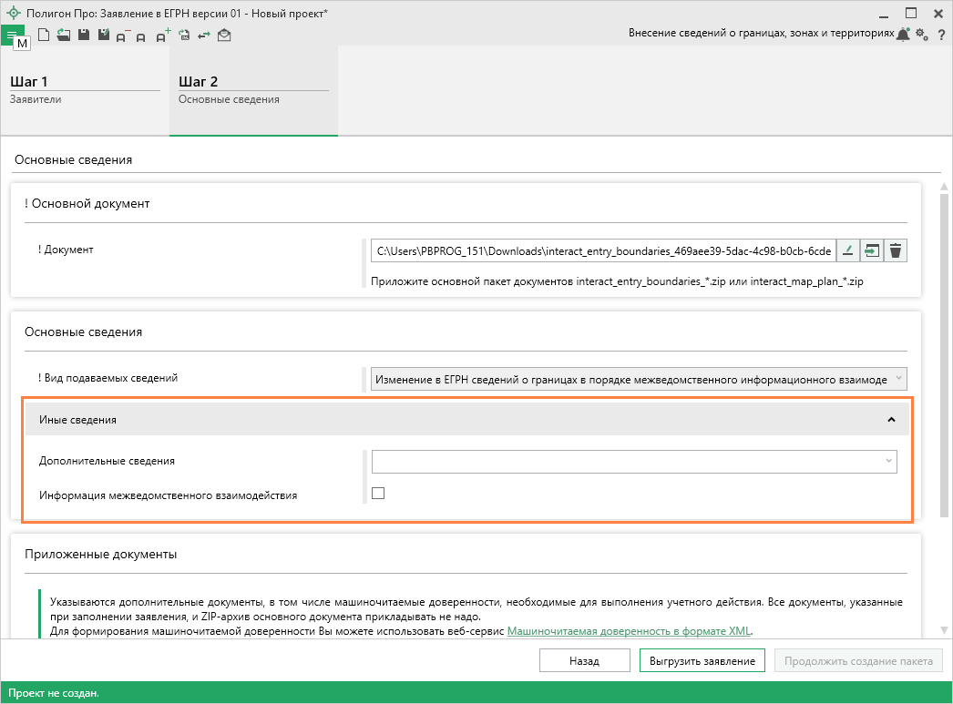Viewport: 953px width, 704px height.
Task: Collapse the Иные сведения section
Action: pyautogui.click(x=891, y=420)
